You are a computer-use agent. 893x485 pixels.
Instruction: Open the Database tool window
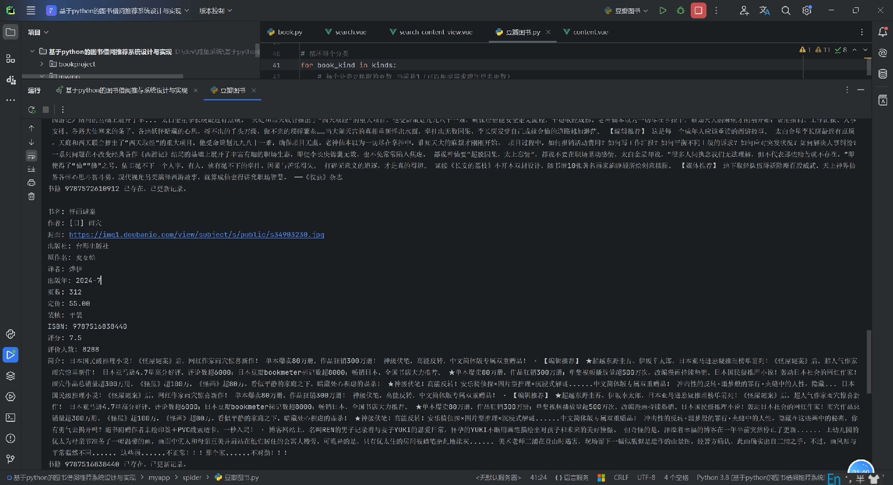(x=882, y=74)
